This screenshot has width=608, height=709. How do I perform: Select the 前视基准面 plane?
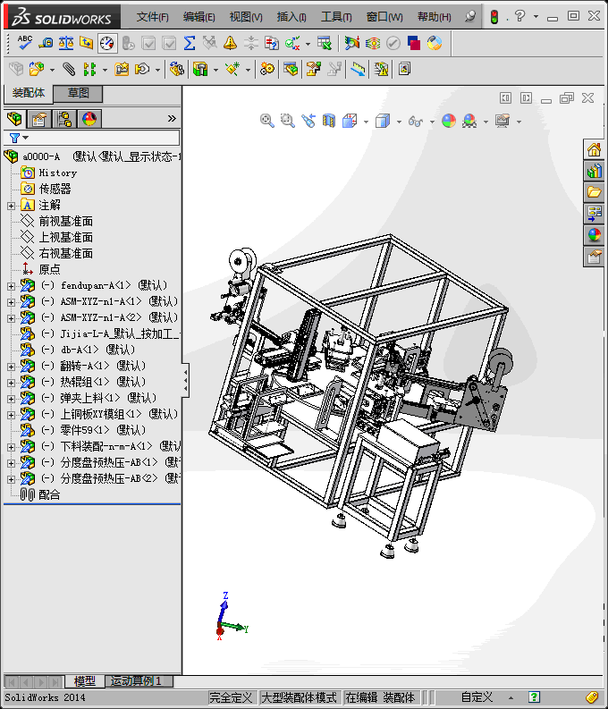point(65,221)
